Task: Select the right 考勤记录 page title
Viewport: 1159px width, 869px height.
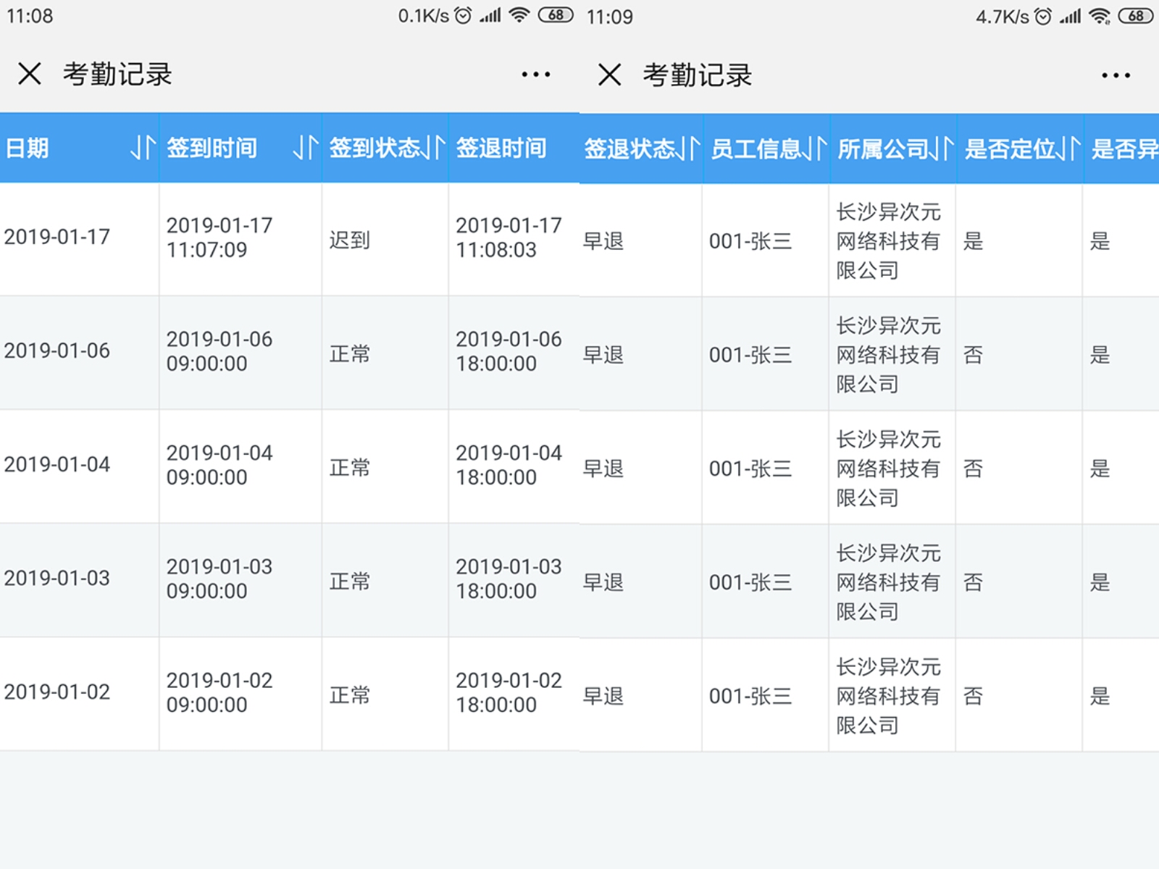Action: pos(698,75)
